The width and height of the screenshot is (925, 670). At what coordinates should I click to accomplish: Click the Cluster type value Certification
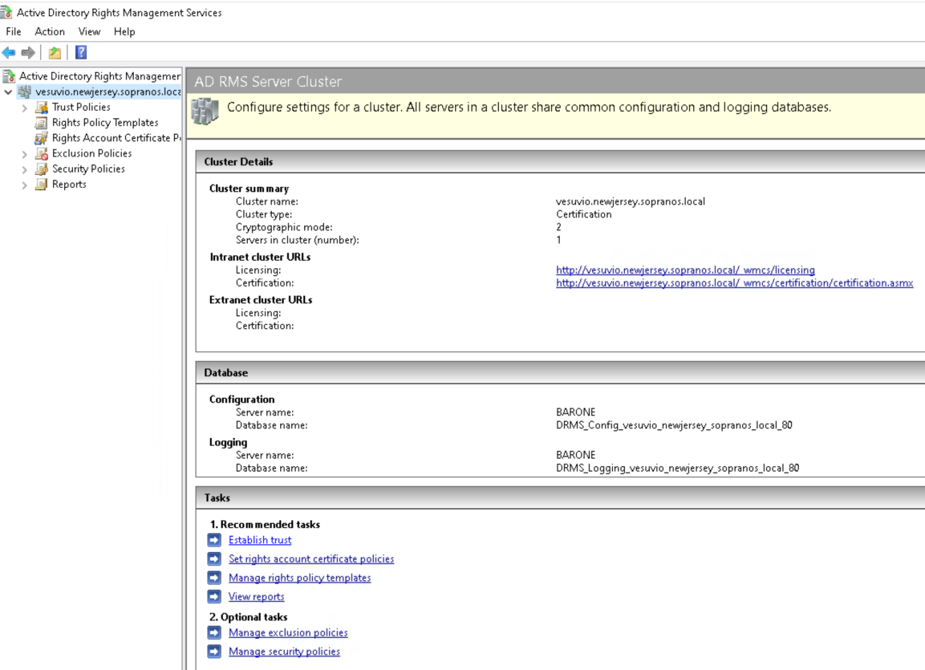583,214
